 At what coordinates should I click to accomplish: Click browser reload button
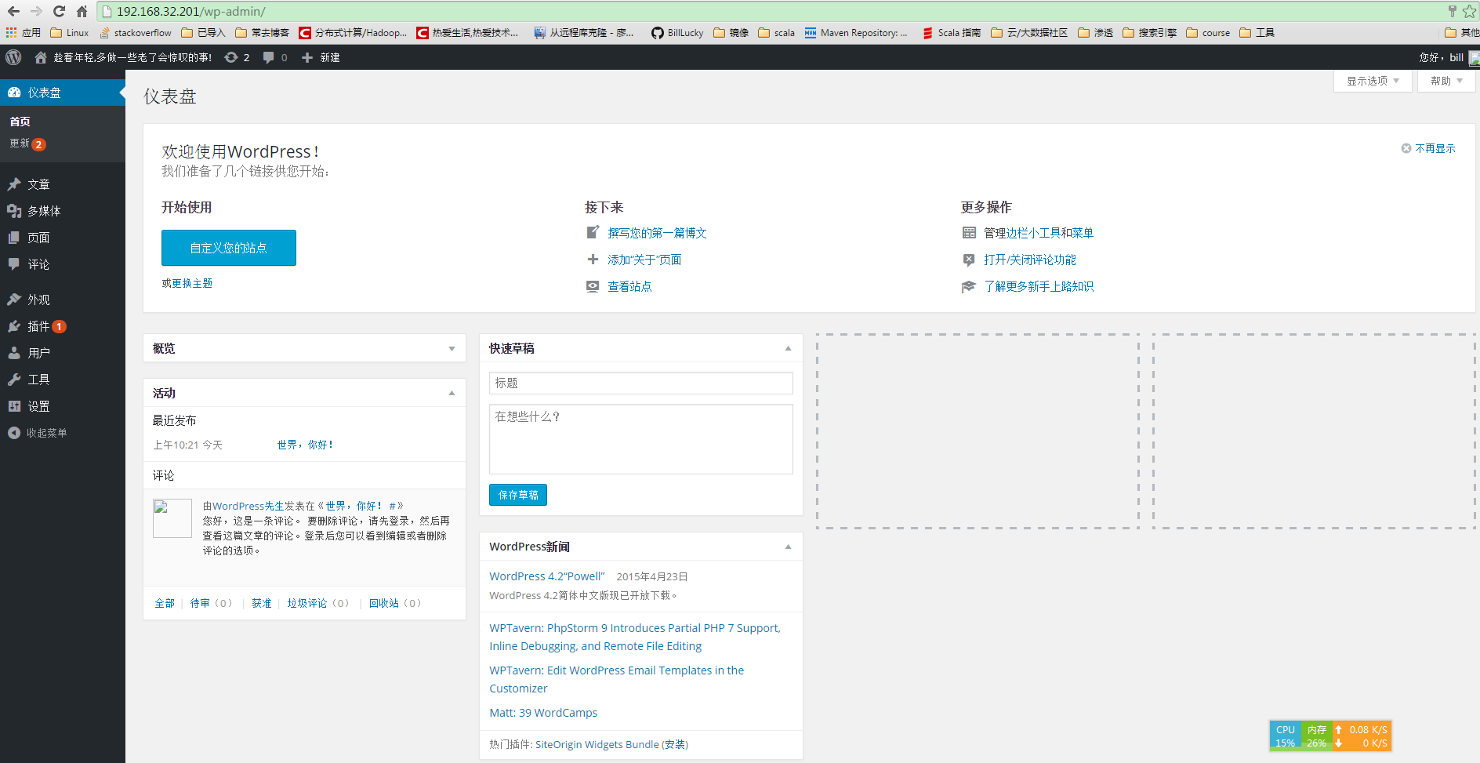tap(59, 11)
